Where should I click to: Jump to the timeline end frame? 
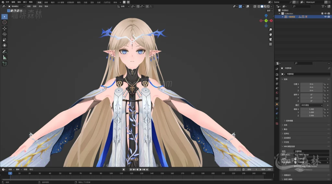click(147, 169)
